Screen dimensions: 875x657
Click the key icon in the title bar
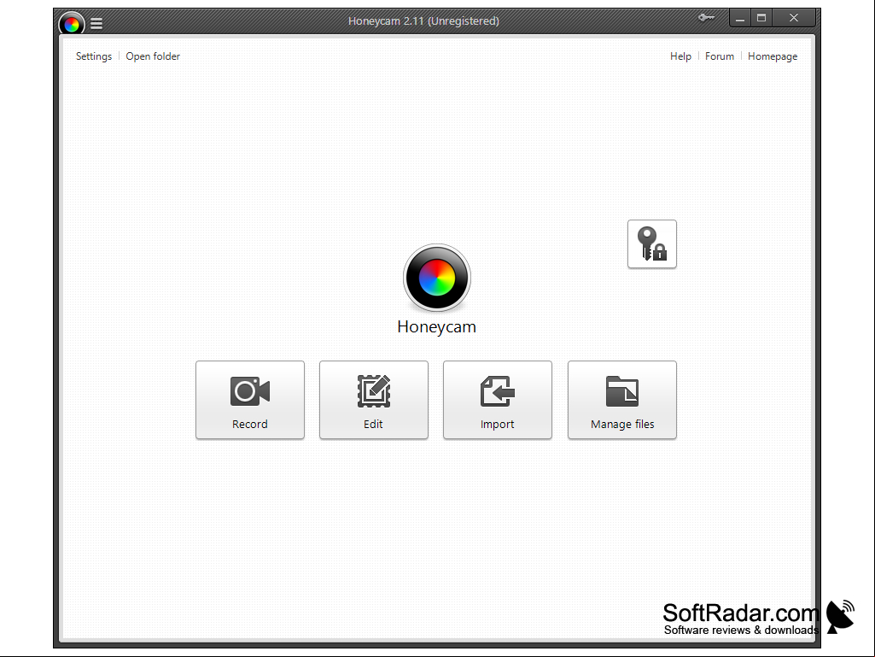click(706, 18)
